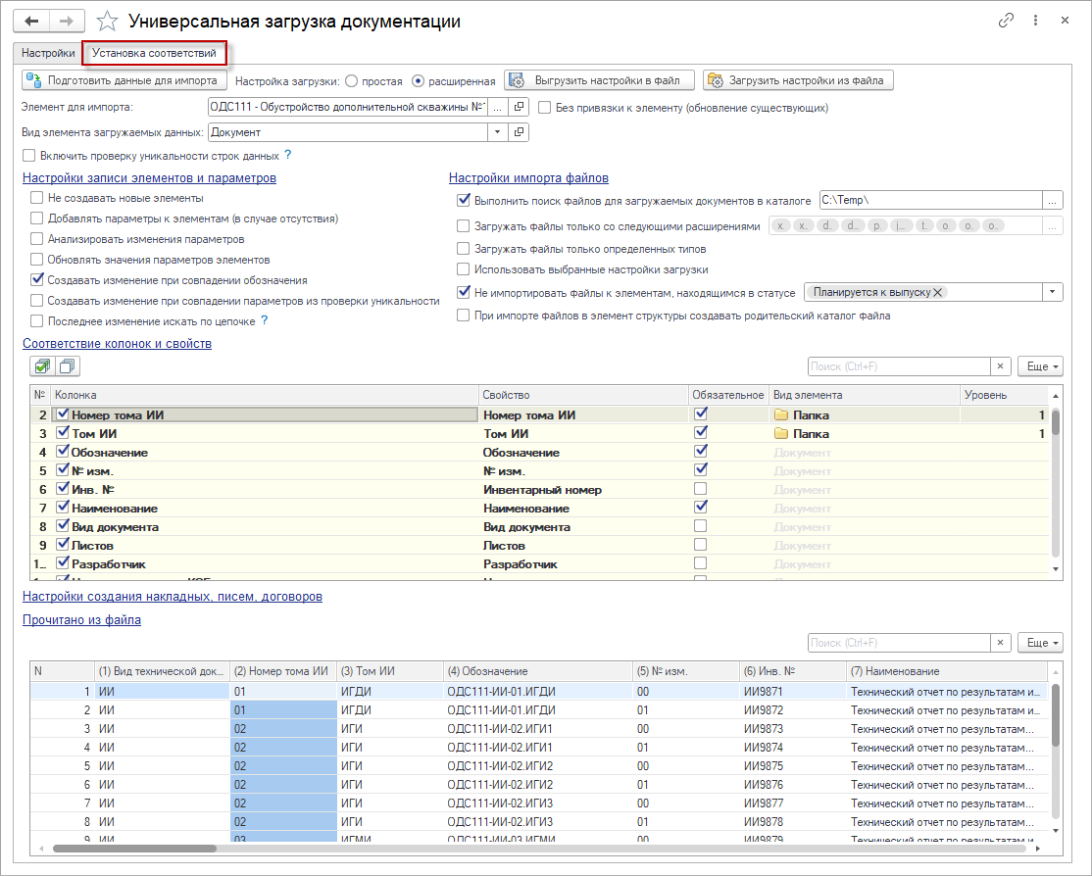This screenshot has height=876, width=1092.
Task: Open the status selection dropdown
Action: (x=1053, y=292)
